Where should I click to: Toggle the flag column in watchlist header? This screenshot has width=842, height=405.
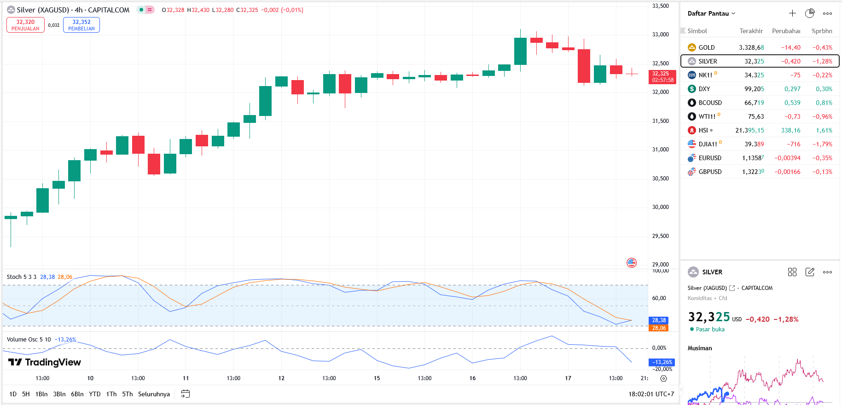(683, 31)
